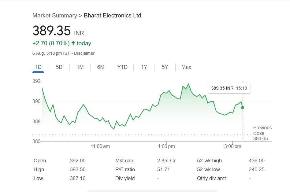Click the Market Summary breadcrumb

(x=55, y=16)
